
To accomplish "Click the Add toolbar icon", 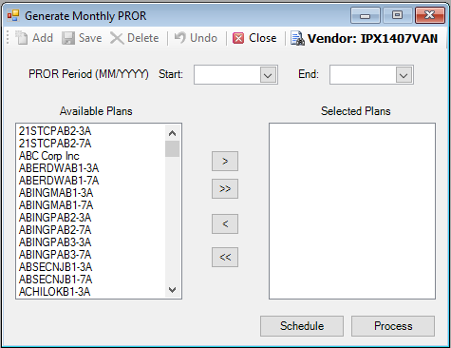I will click(x=22, y=38).
